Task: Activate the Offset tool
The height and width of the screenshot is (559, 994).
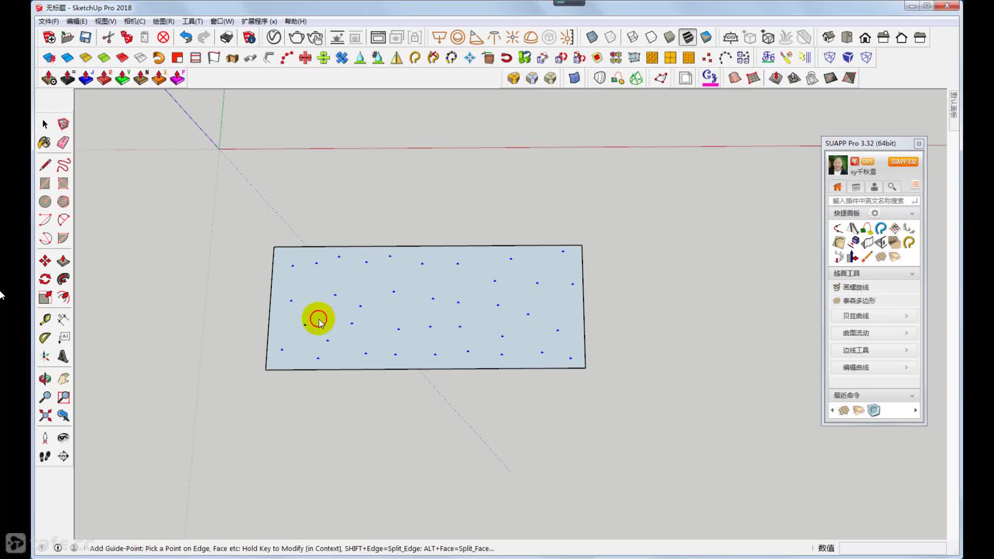Action: click(63, 297)
